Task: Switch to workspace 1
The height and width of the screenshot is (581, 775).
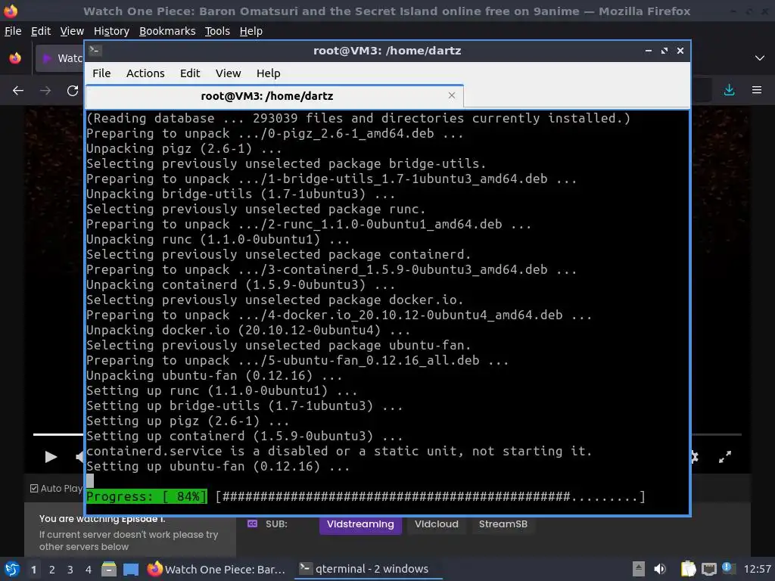Action: click(33, 569)
